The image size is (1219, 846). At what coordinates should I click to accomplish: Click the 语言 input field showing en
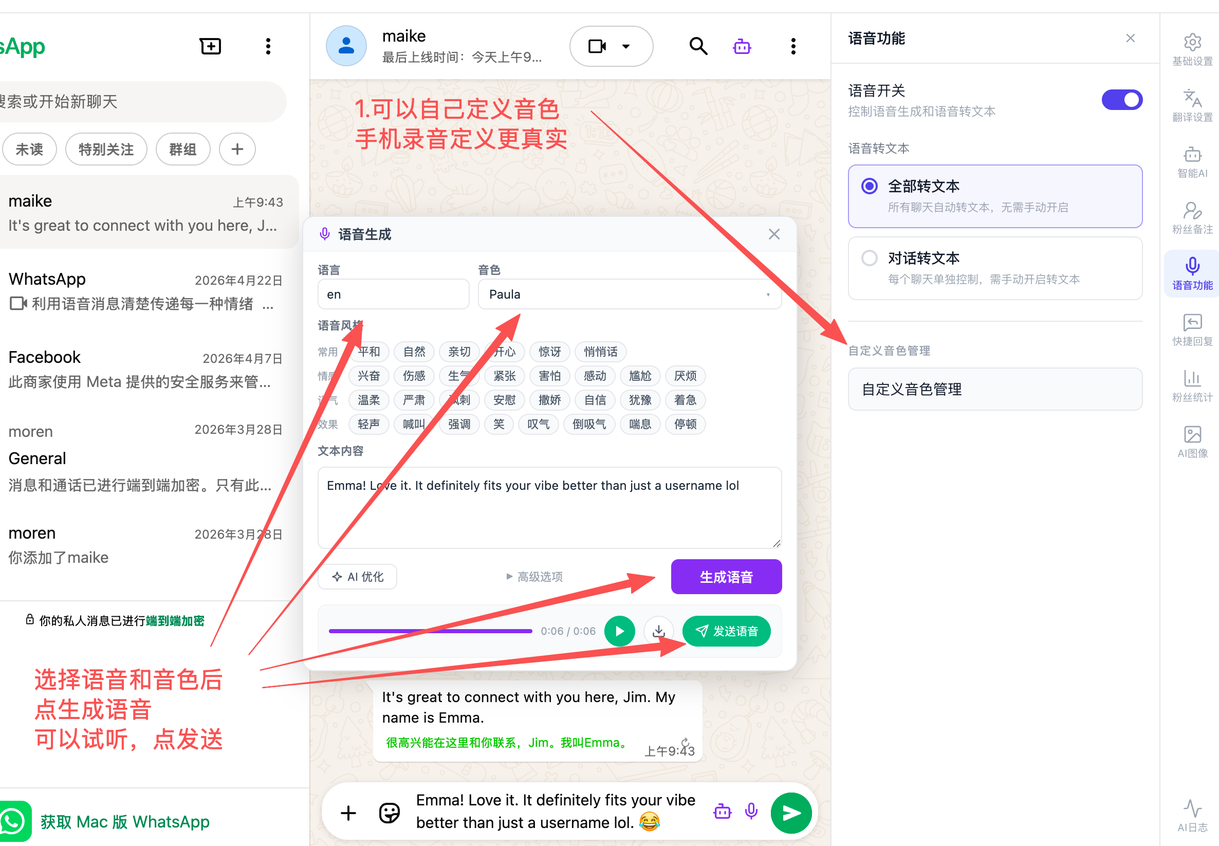pos(393,294)
